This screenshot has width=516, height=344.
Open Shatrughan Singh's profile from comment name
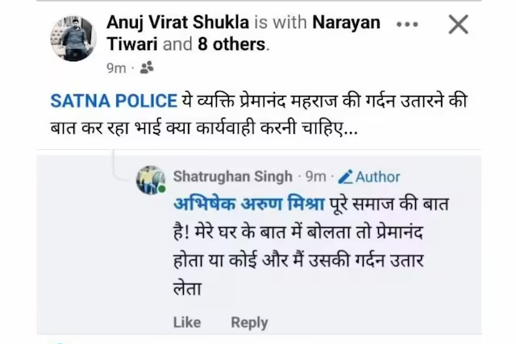[x=233, y=176]
